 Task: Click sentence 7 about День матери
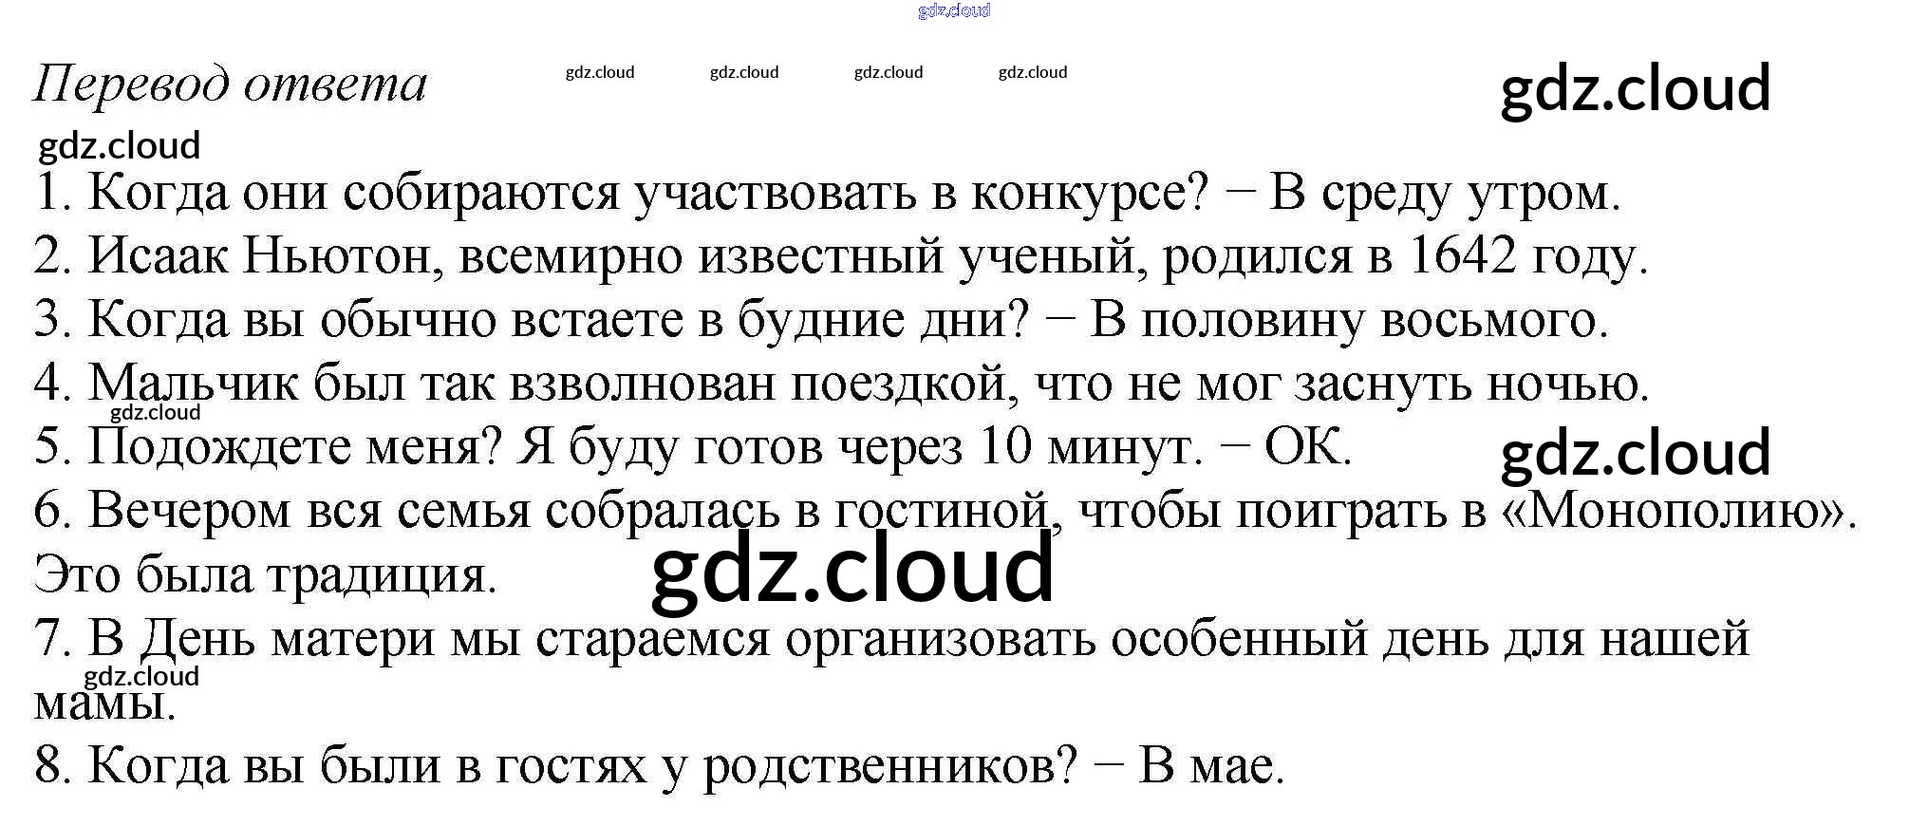pos(890,639)
